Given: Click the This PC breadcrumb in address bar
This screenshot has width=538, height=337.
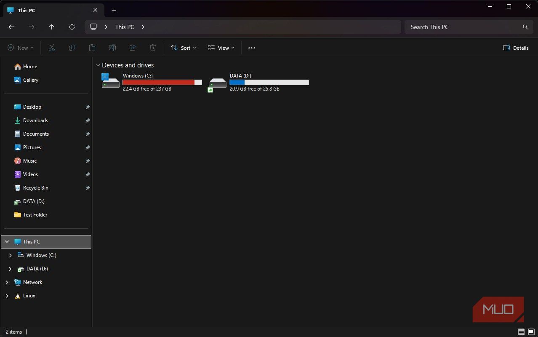Looking at the screenshot, I should (x=125, y=27).
